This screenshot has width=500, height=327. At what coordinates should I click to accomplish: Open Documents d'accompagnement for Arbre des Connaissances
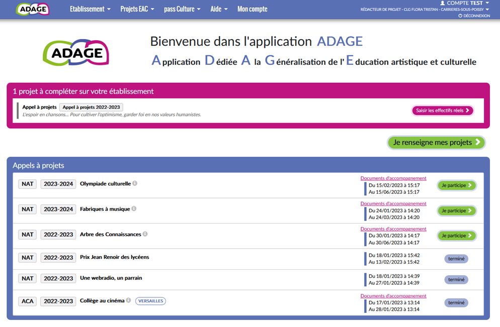click(x=393, y=229)
